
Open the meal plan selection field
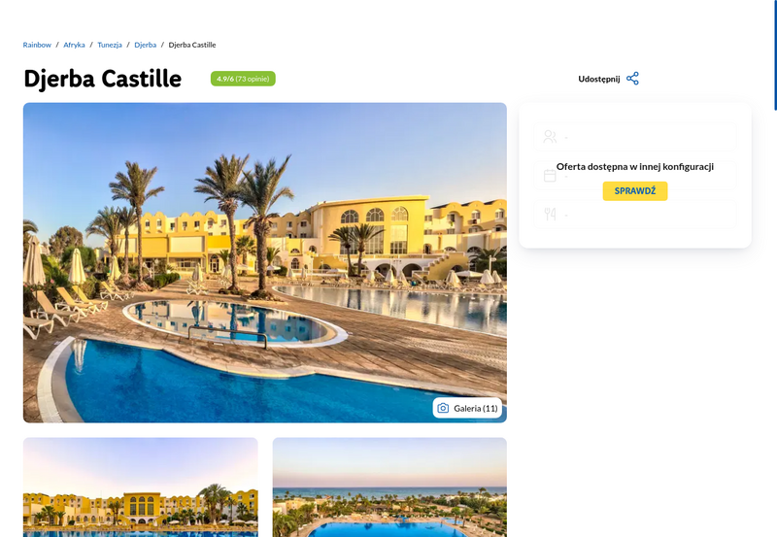tap(635, 214)
